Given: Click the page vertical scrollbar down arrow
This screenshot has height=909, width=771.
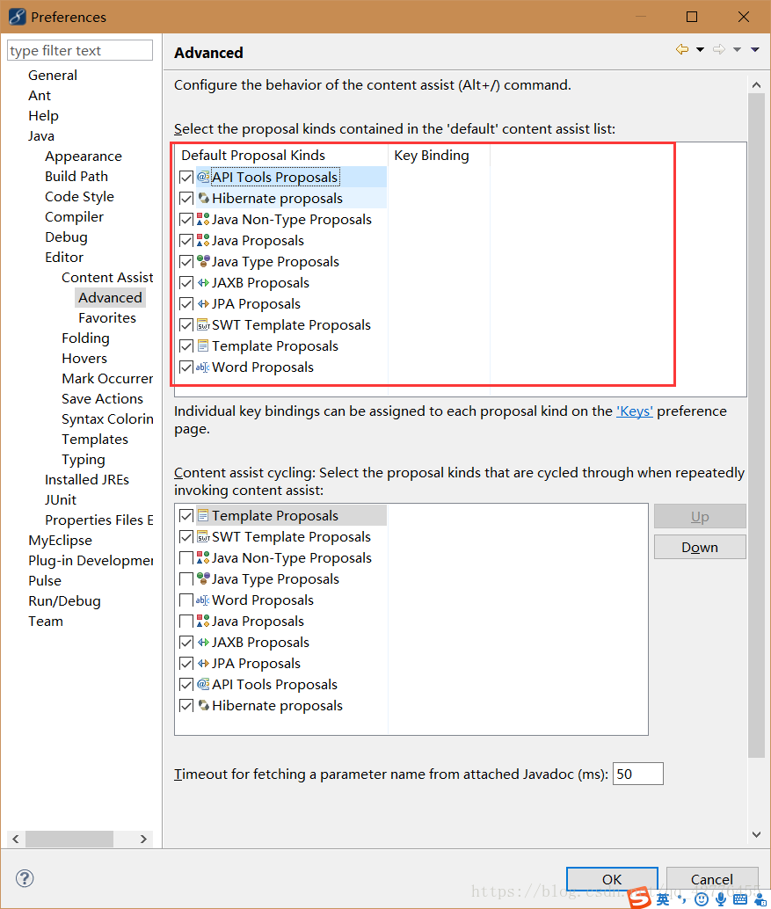Looking at the screenshot, I should [x=757, y=835].
